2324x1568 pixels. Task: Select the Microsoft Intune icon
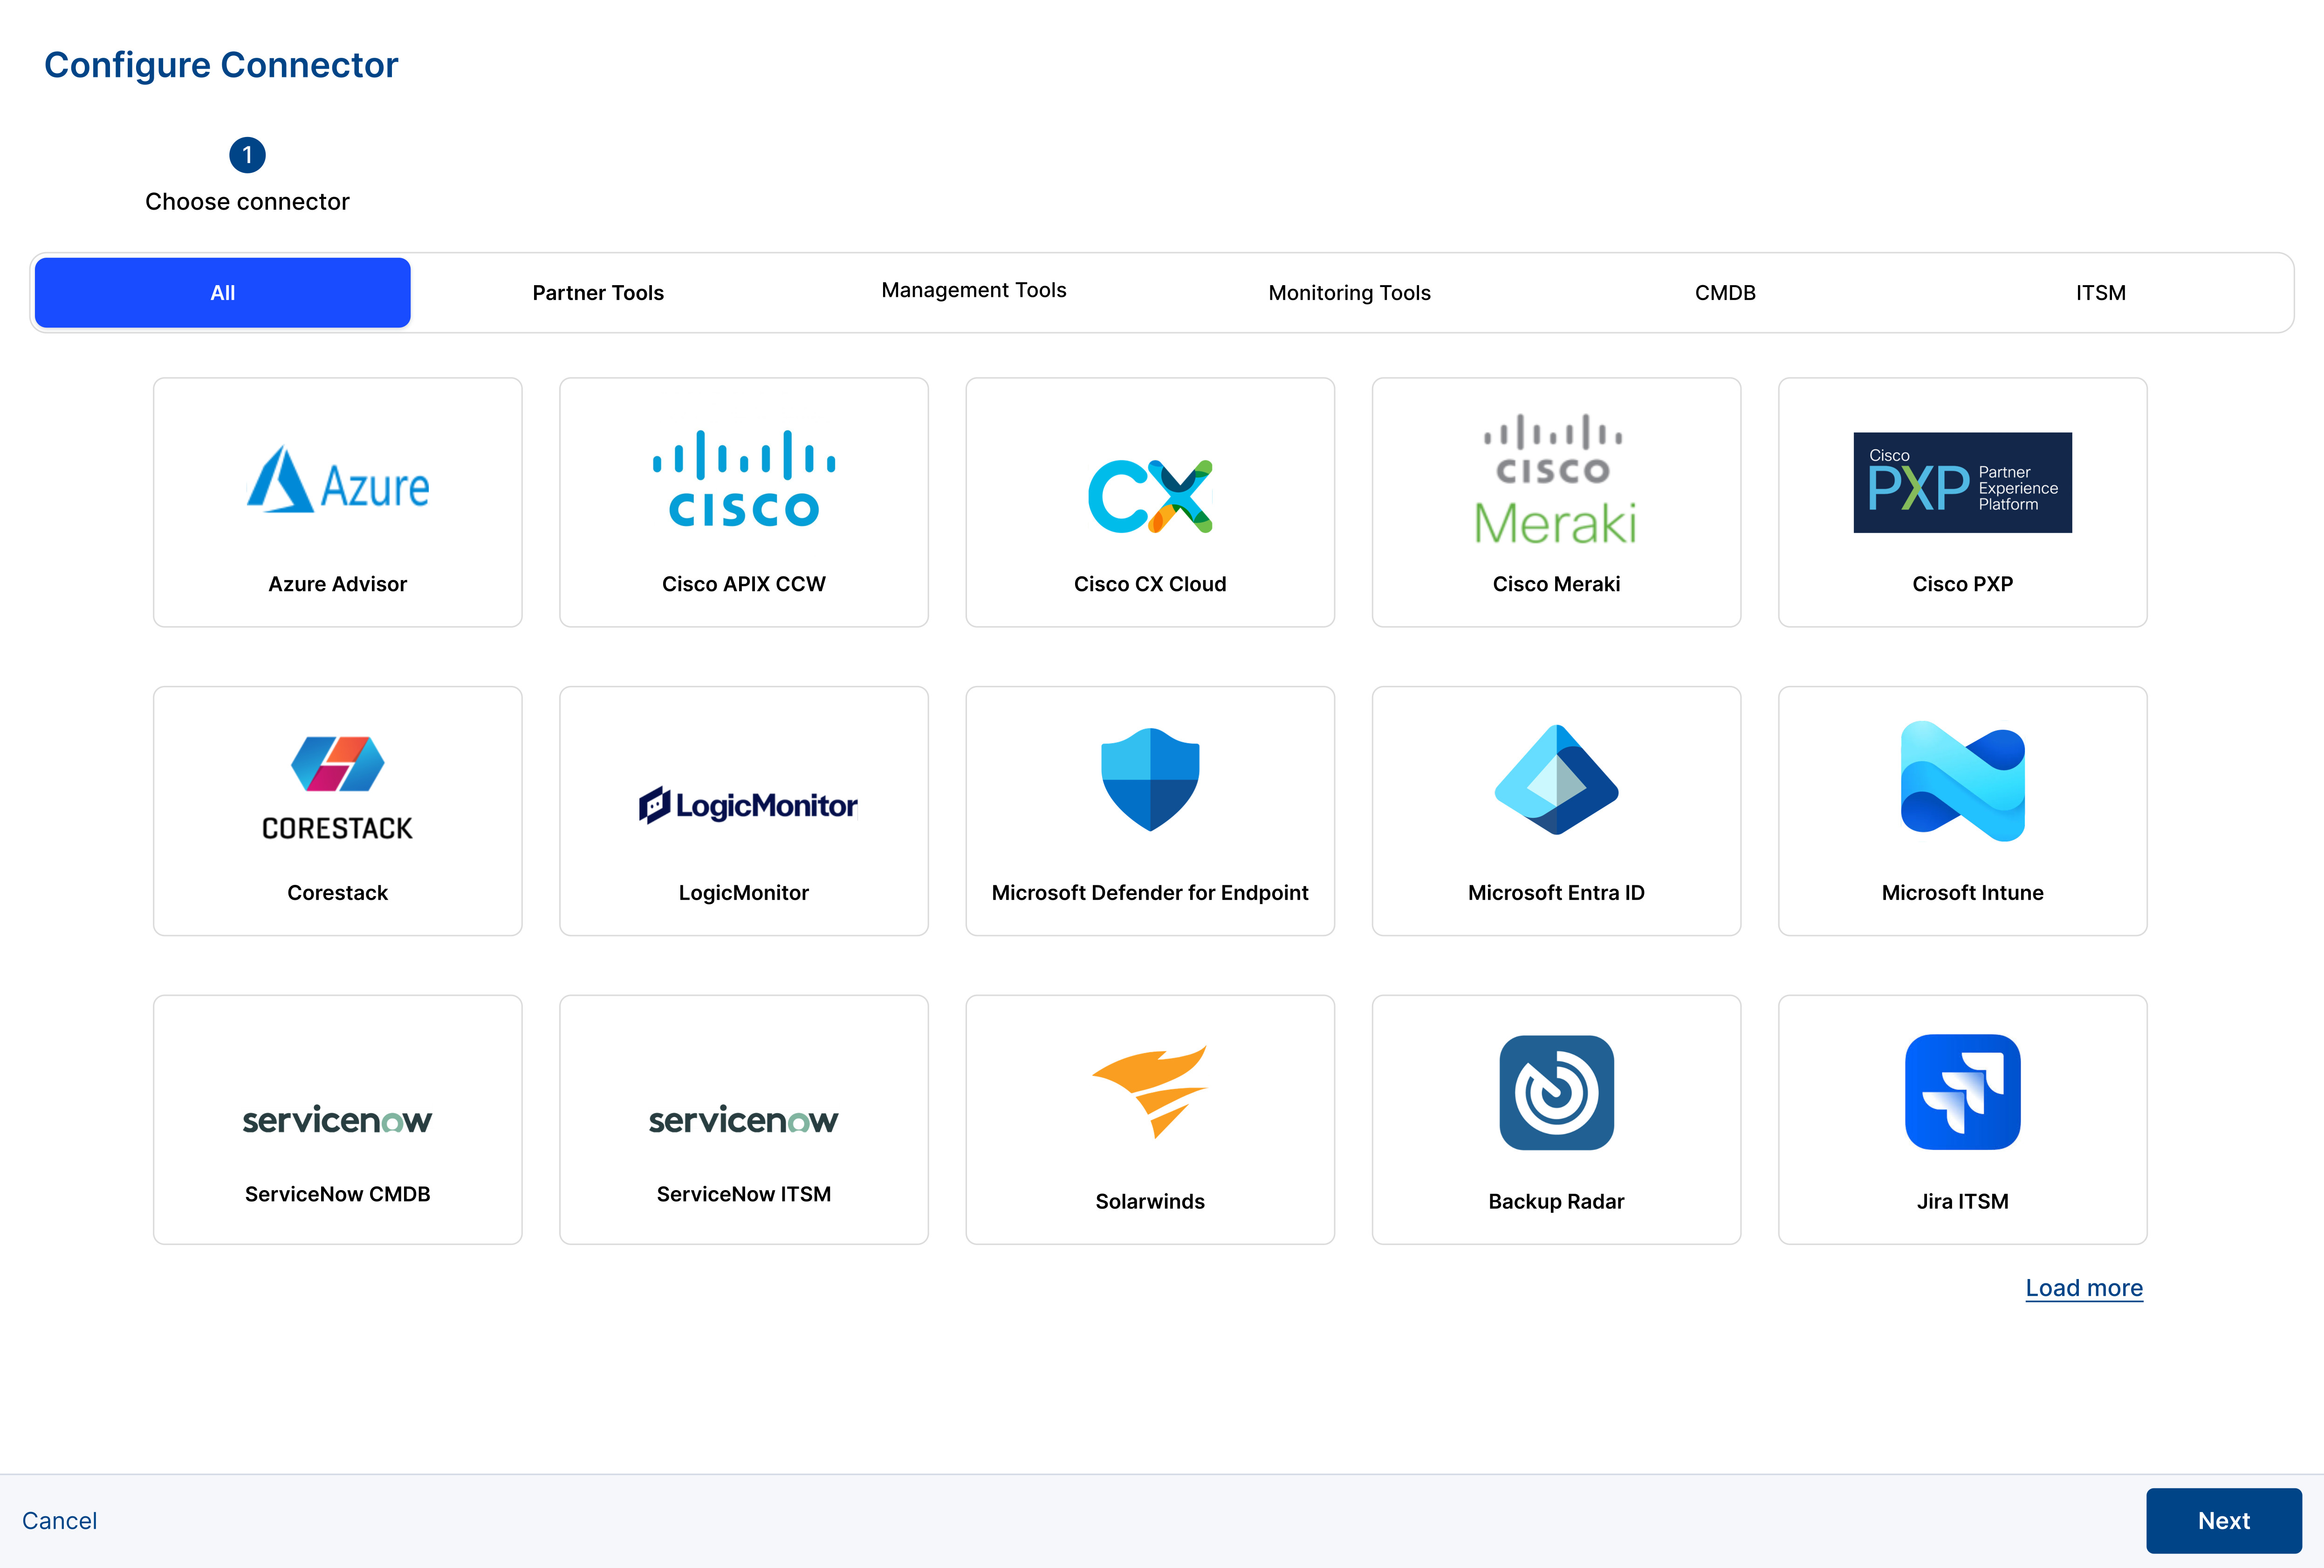click(1962, 781)
